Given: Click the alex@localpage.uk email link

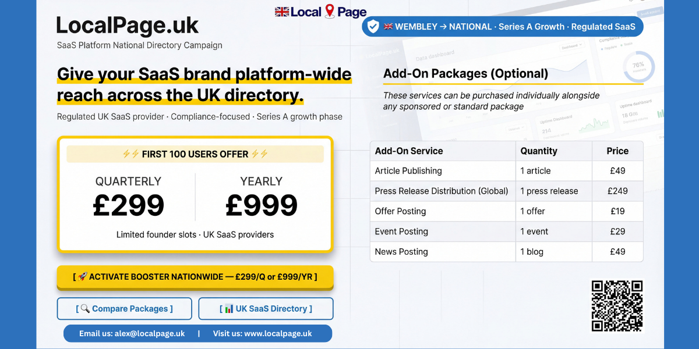Looking at the screenshot, I should tap(132, 333).
